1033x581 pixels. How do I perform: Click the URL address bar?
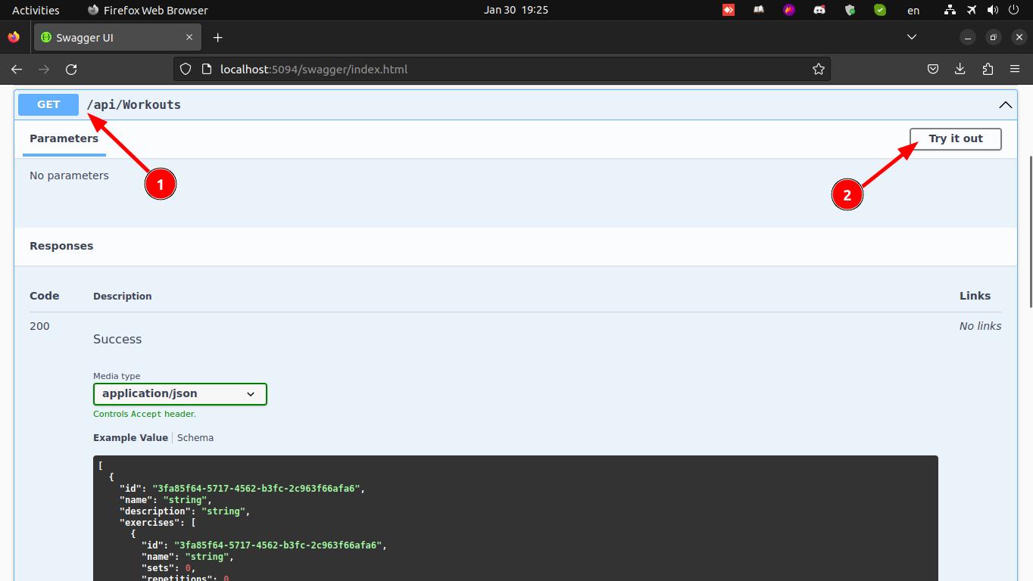click(500, 70)
